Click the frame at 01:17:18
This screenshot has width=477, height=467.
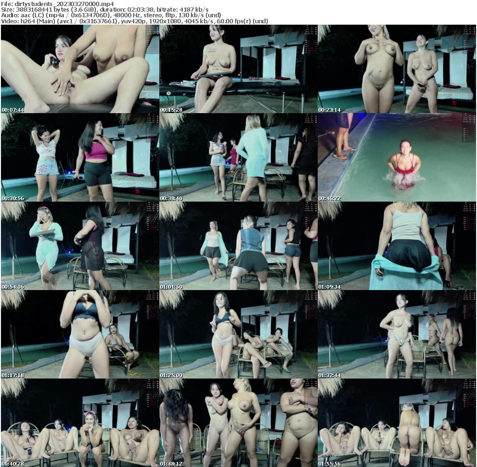pyautogui.click(x=80, y=334)
